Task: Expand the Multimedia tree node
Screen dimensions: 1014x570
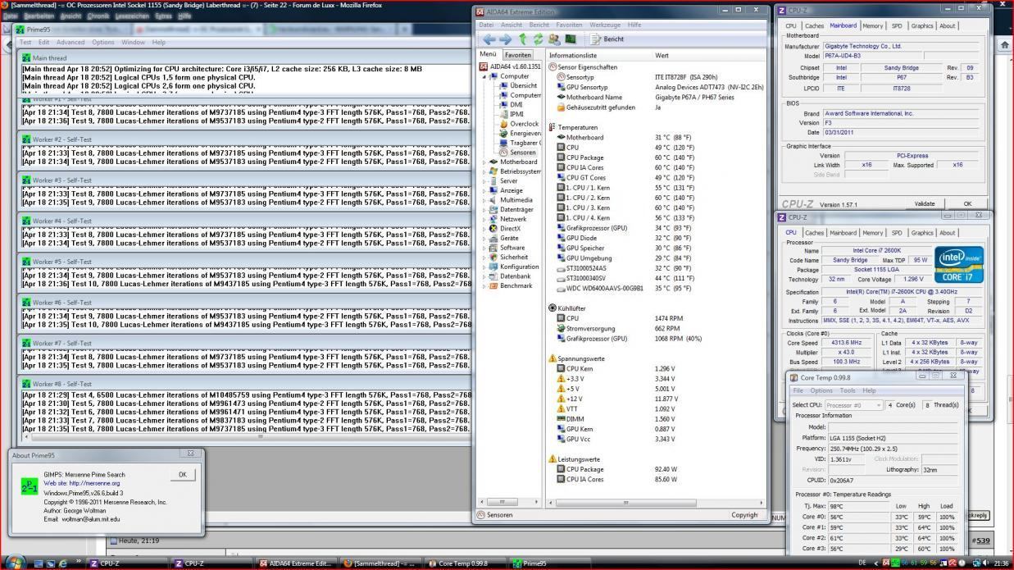Action: click(x=484, y=200)
